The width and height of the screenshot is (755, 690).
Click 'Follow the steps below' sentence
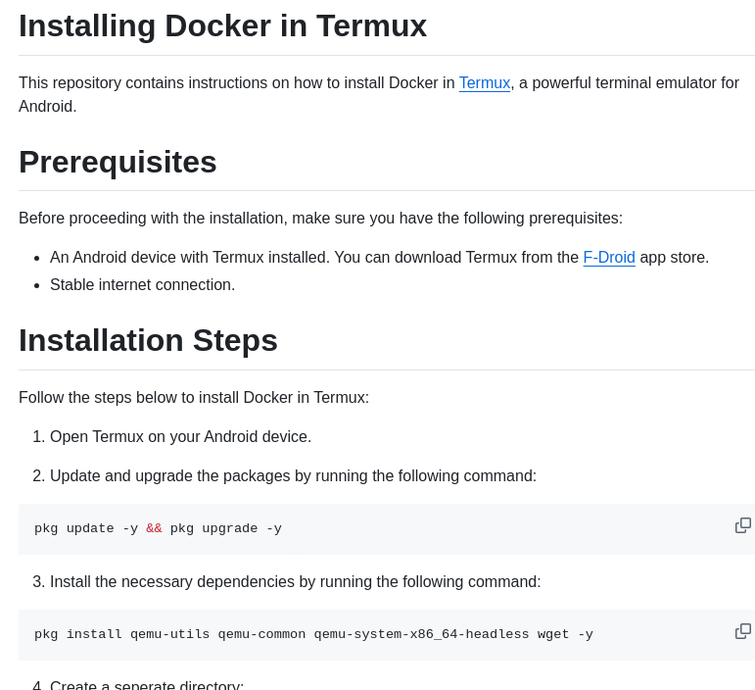click(194, 398)
